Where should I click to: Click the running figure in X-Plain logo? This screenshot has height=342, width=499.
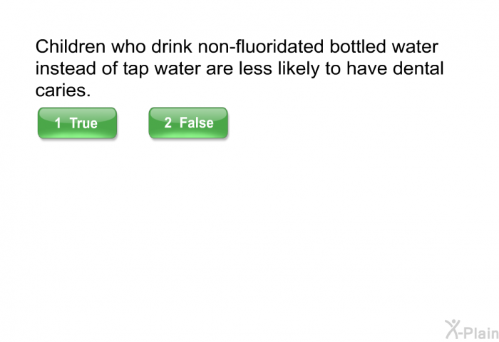click(452, 329)
